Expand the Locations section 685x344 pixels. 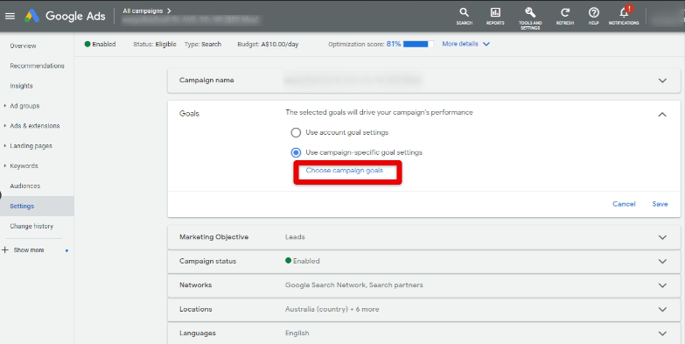(662, 310)
